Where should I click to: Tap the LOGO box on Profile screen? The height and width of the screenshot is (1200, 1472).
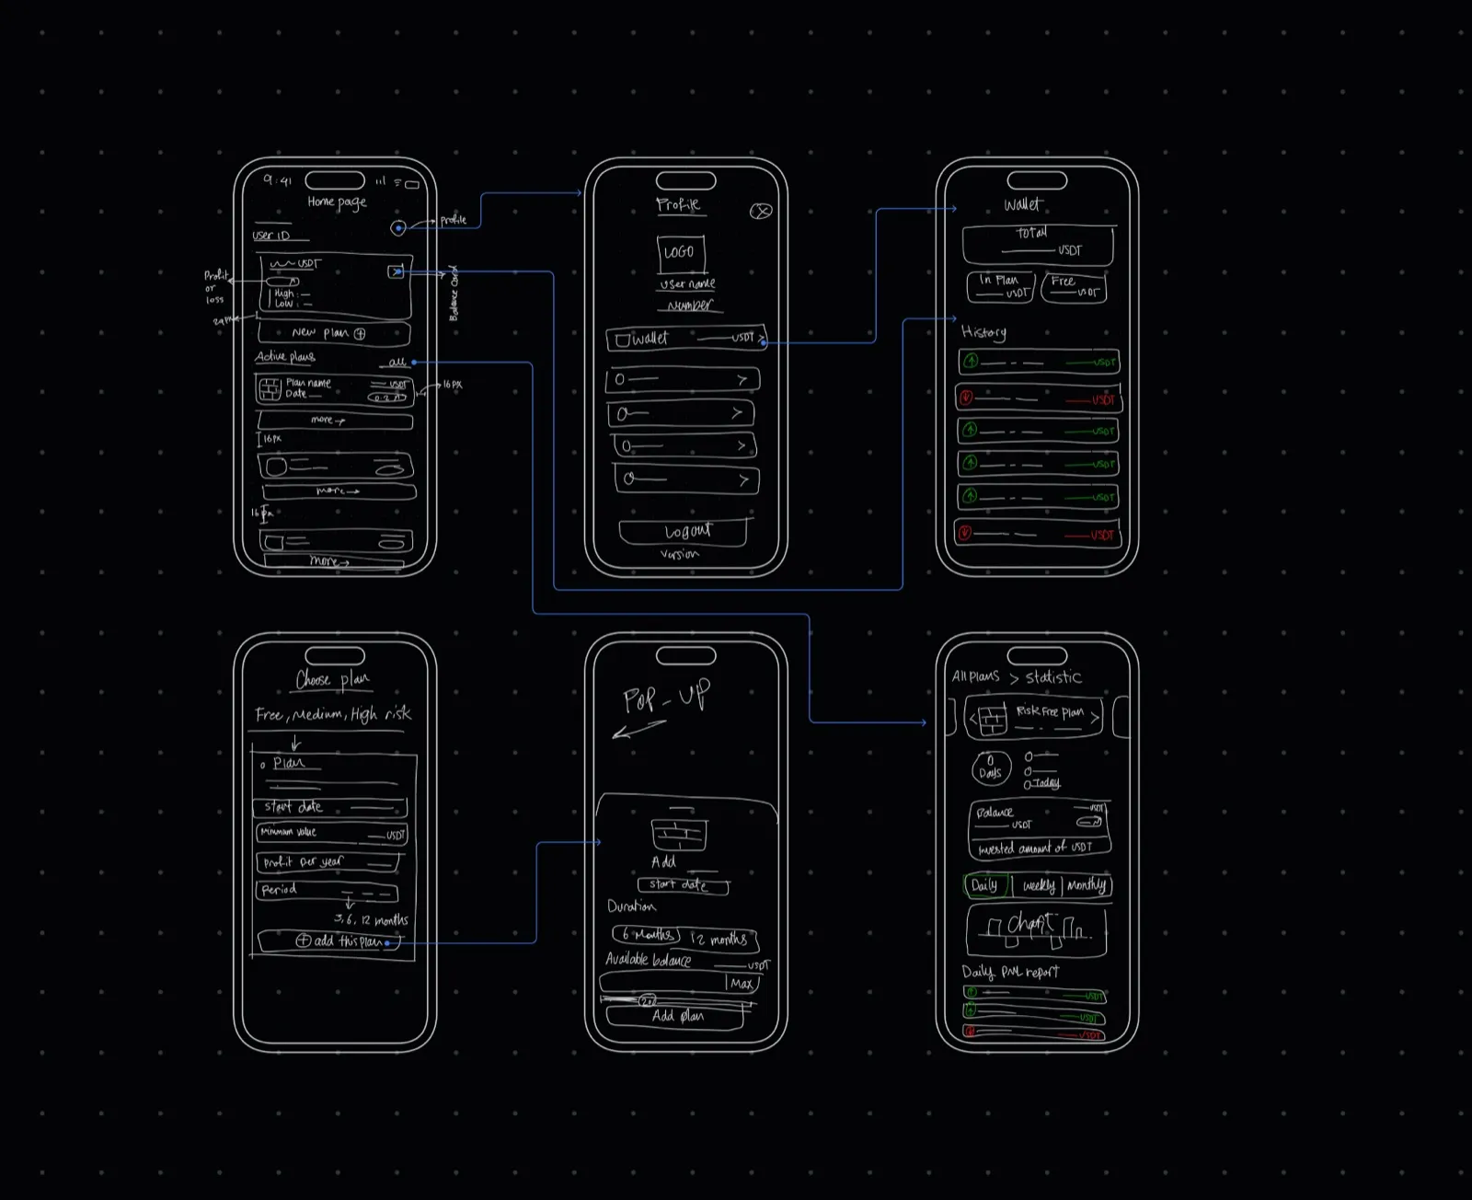coord(681,253)
